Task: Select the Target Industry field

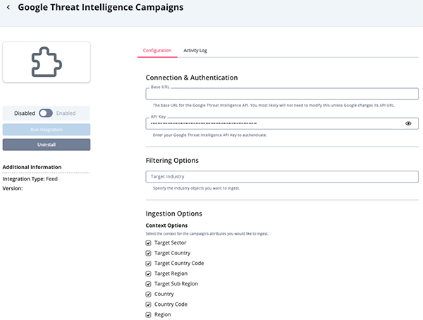Action: [x=282, y=176]
